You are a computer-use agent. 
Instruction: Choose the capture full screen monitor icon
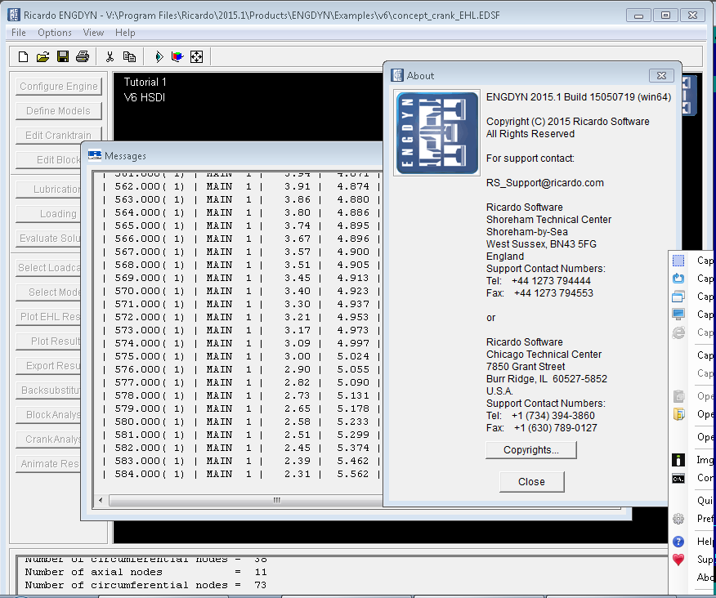[x=678, y=314]
